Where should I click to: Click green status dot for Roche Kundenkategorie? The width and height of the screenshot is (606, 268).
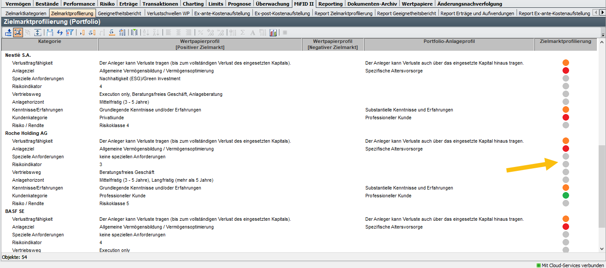click(x=566, y=196)
